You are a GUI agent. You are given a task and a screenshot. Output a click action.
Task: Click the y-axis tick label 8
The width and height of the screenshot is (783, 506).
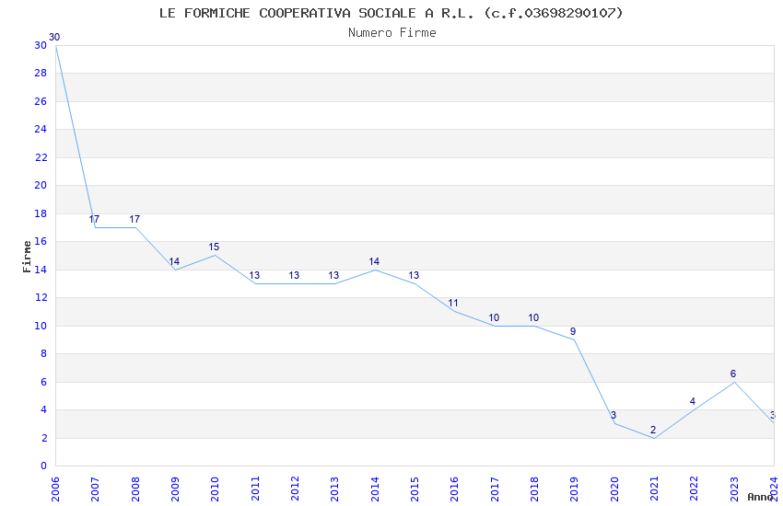tap(43, 354)
